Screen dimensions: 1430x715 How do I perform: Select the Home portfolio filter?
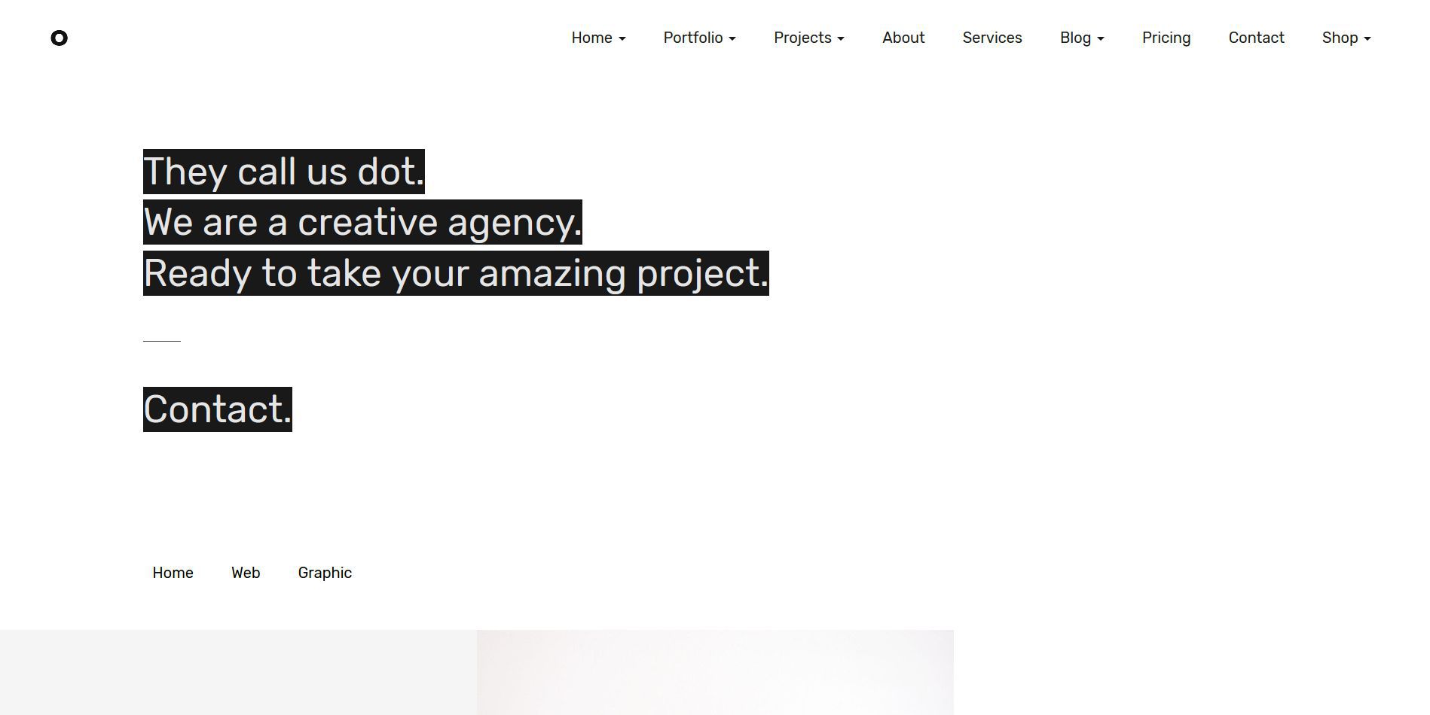pyautogui.click(x=173, y=573)
